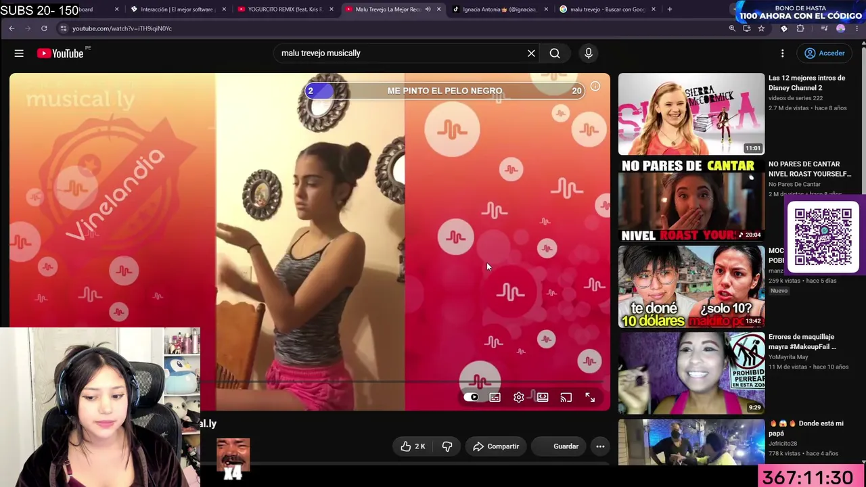Visit the 'No Pares De Cantar' channel
The height and width of the screenshot is (487, 866).
[x=794, y=184]
